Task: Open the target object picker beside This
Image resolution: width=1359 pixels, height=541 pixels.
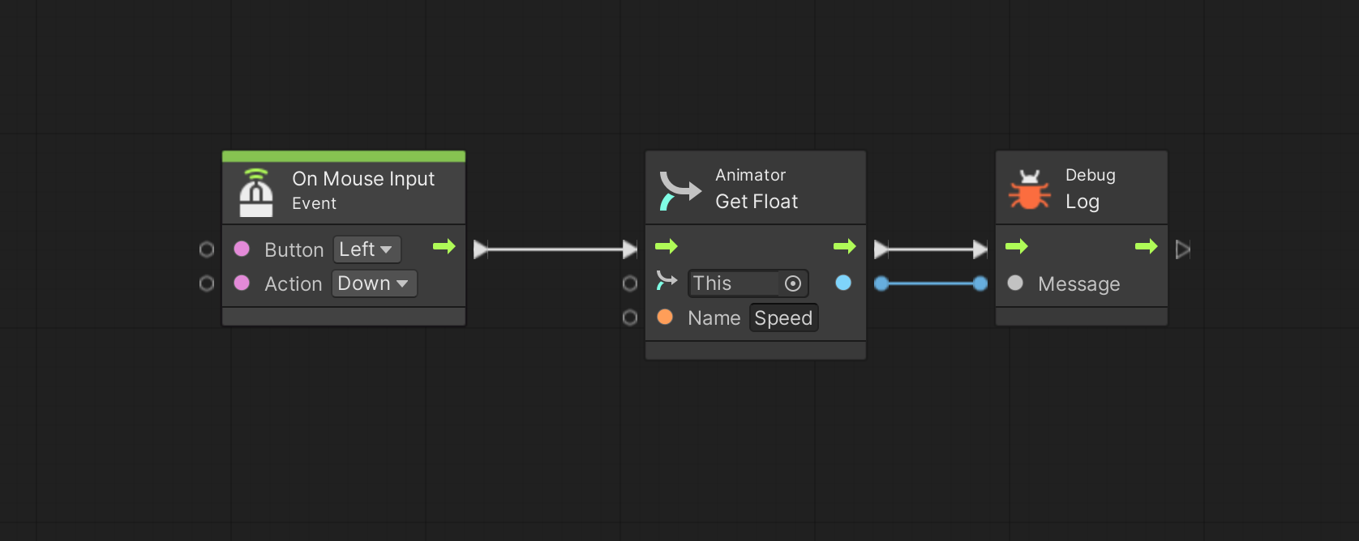Action: 793,283
